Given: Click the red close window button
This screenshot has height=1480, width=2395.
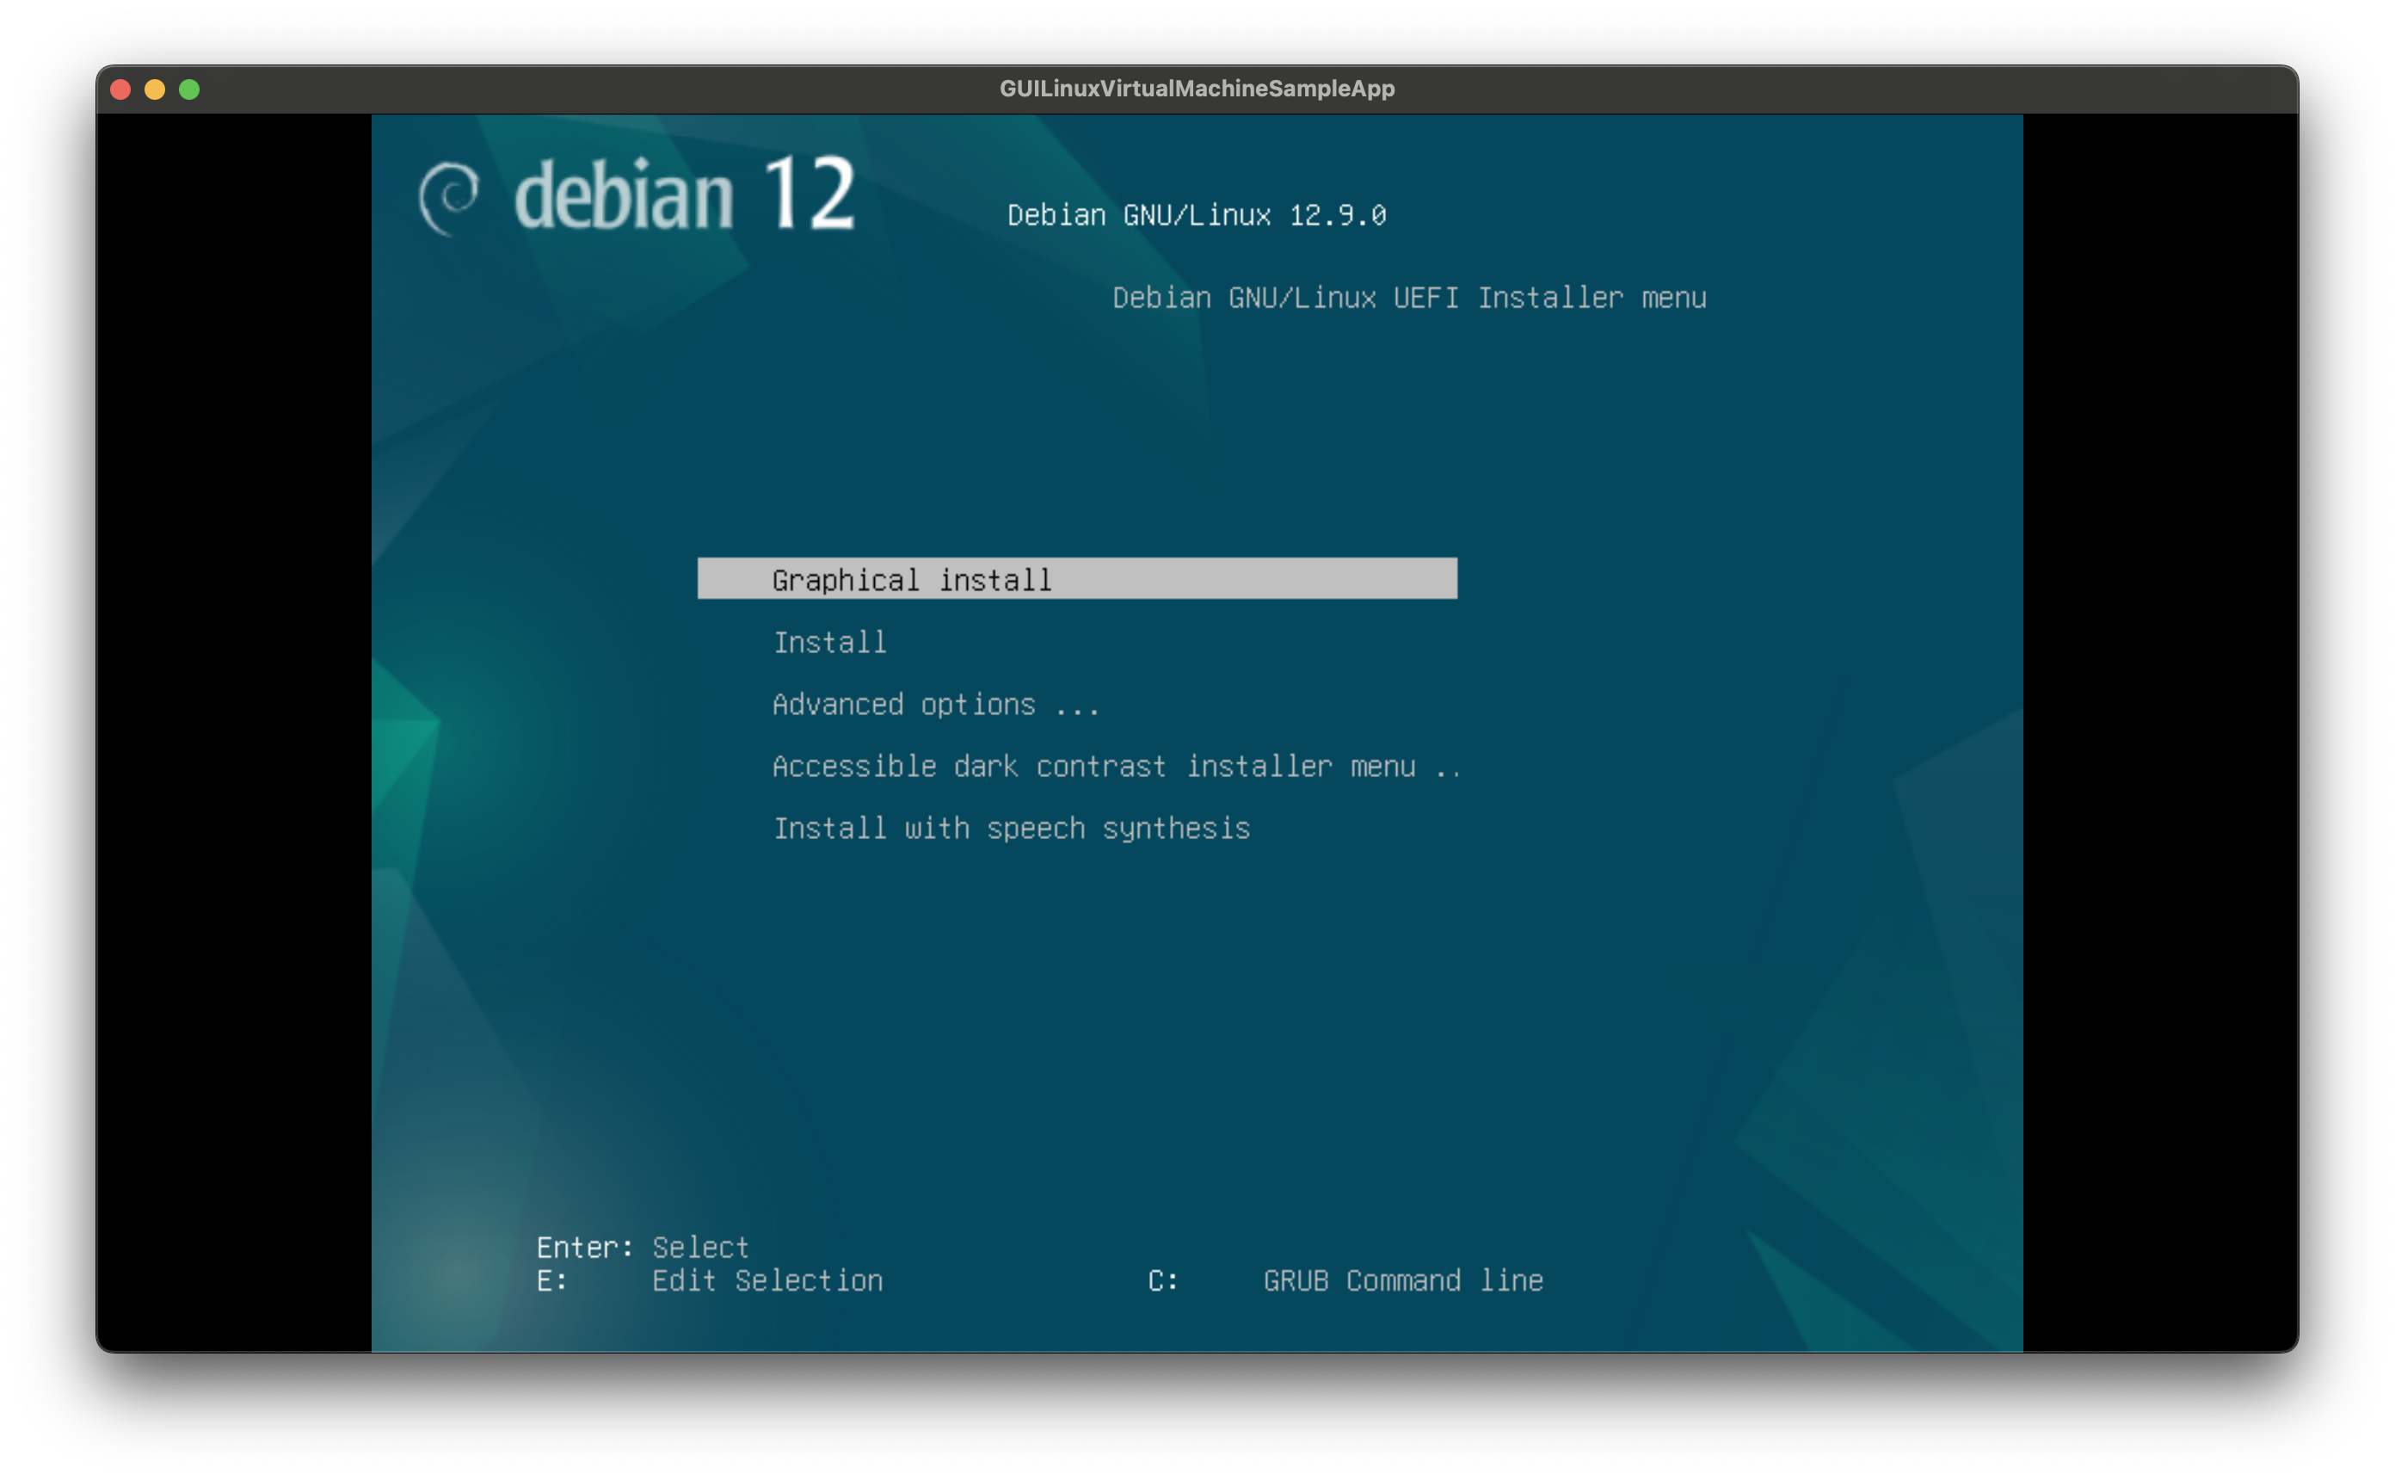Looking at the screenshot, I should pos(121,89).
